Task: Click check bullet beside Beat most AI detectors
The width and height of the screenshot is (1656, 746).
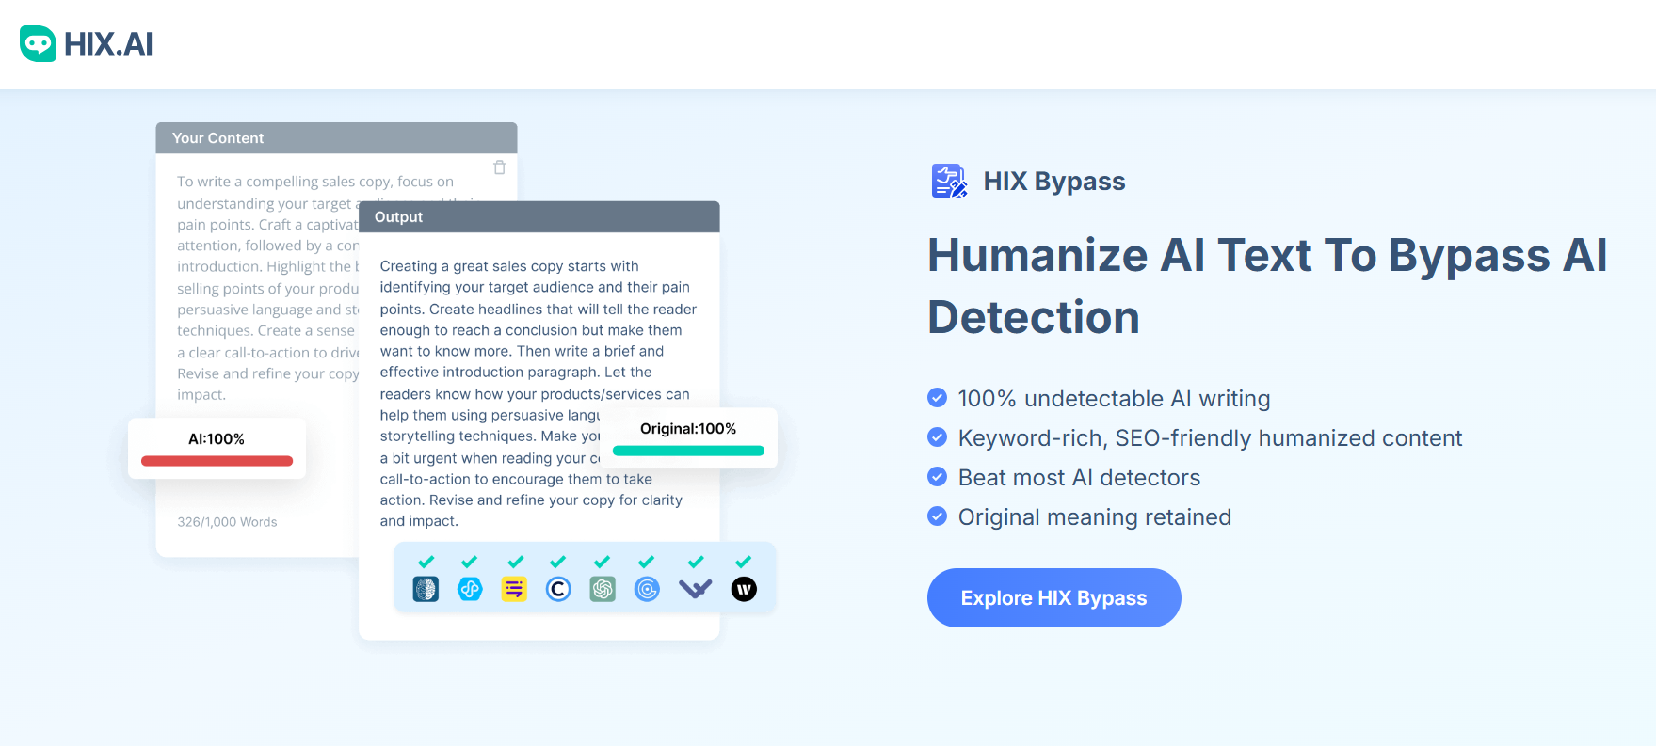Action: click(937, 477)
